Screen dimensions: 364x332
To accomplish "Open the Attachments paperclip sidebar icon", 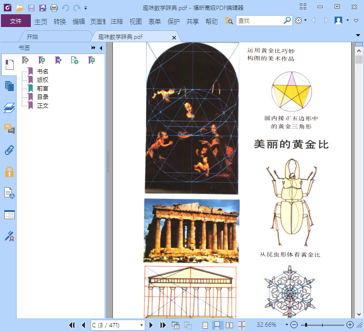I will 9,150.
